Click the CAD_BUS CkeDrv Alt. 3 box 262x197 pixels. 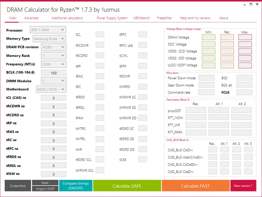coord(249,171)
